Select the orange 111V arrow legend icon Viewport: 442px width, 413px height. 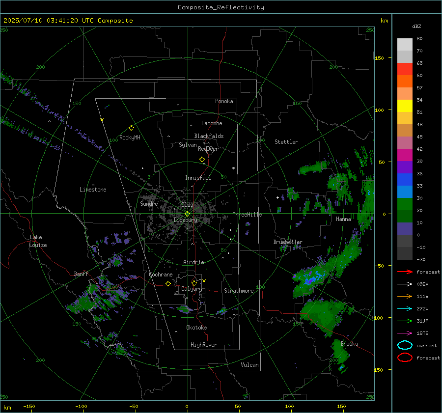405,296
